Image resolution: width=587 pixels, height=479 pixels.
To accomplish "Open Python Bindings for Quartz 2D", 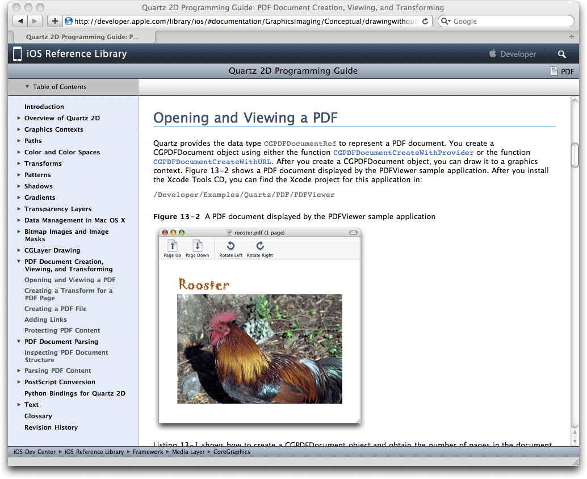I will point(75,393).
